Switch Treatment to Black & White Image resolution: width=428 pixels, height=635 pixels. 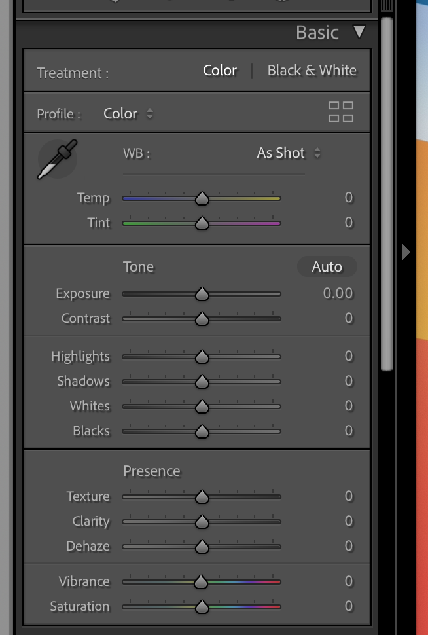[312, 69]
